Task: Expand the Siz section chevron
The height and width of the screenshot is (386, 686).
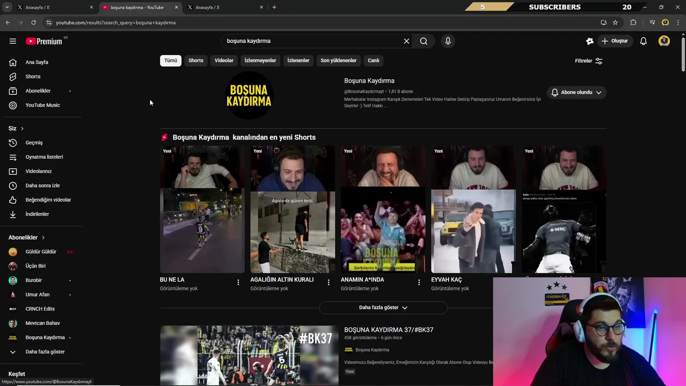Action: (x=22, y=129)
